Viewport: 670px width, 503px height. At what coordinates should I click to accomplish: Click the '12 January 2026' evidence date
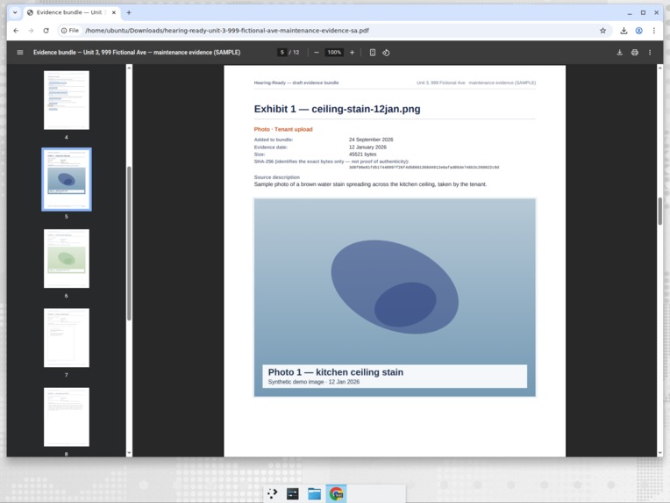(x=367, y=147)
